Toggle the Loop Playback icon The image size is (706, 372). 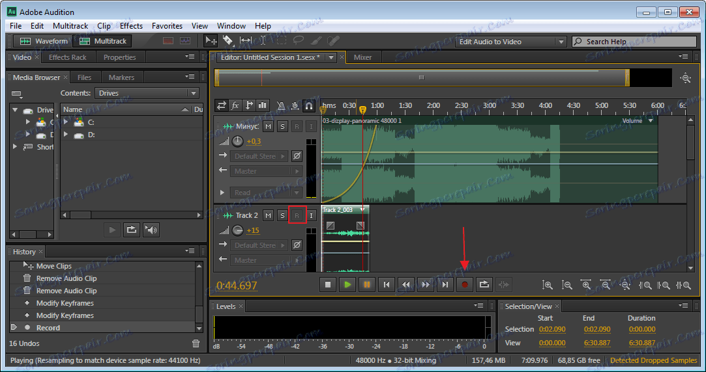(x=484, y=284)
